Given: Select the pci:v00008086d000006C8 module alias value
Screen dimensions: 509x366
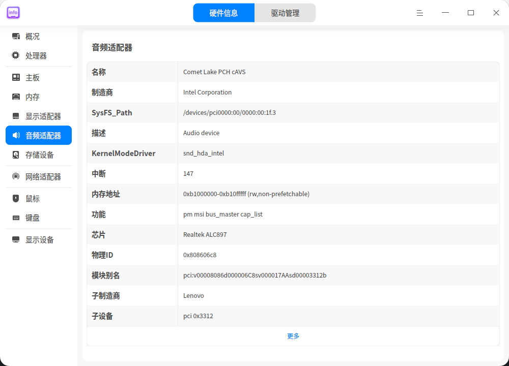Looking at the screenshot, I should coord(254,275).
